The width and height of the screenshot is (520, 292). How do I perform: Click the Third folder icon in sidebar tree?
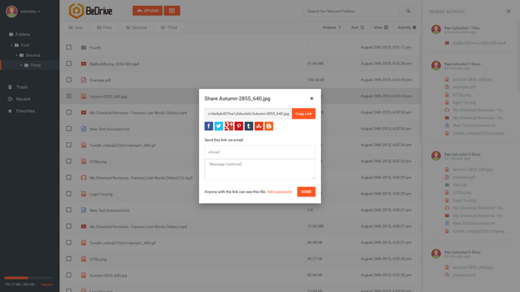(x=26, y=65)
